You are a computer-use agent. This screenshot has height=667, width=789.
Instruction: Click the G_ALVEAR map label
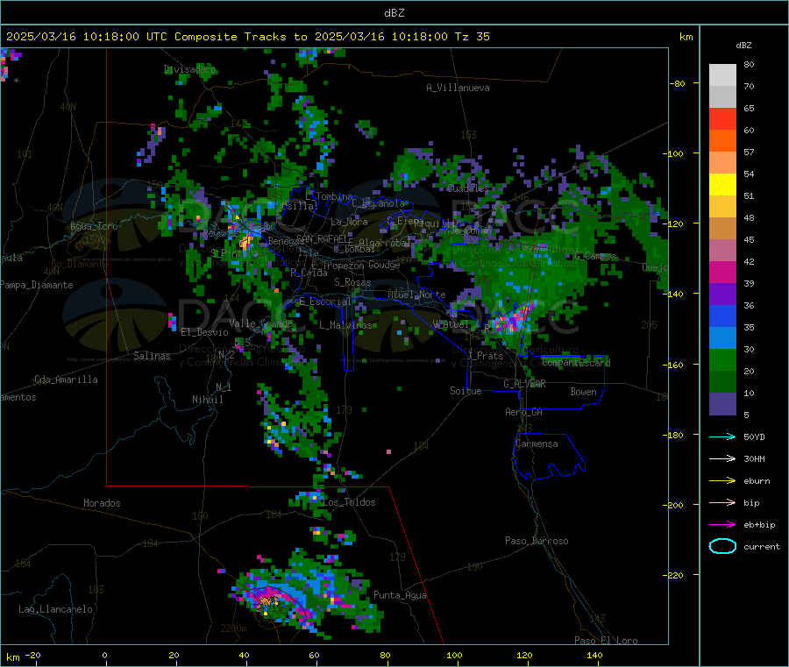pyautogui.click(x=524, y=384)
